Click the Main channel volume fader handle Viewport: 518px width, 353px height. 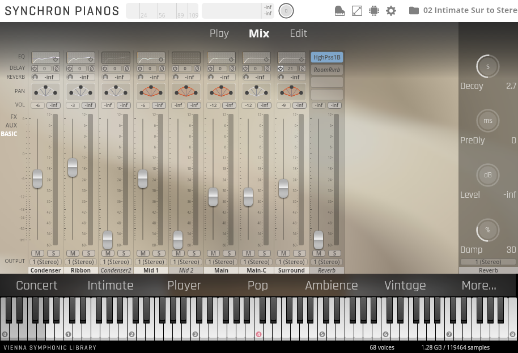point(213,197)
